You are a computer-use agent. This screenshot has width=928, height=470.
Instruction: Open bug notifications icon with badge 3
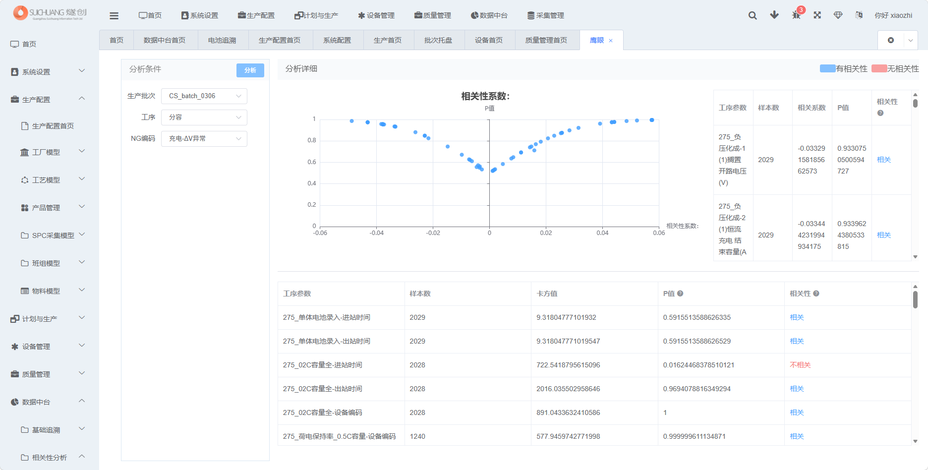[796, 15]
